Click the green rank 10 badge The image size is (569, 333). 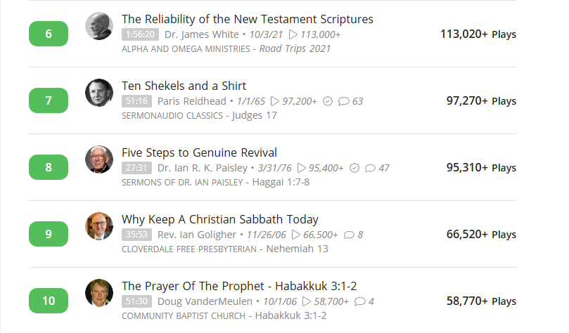[x=49, y=301]
